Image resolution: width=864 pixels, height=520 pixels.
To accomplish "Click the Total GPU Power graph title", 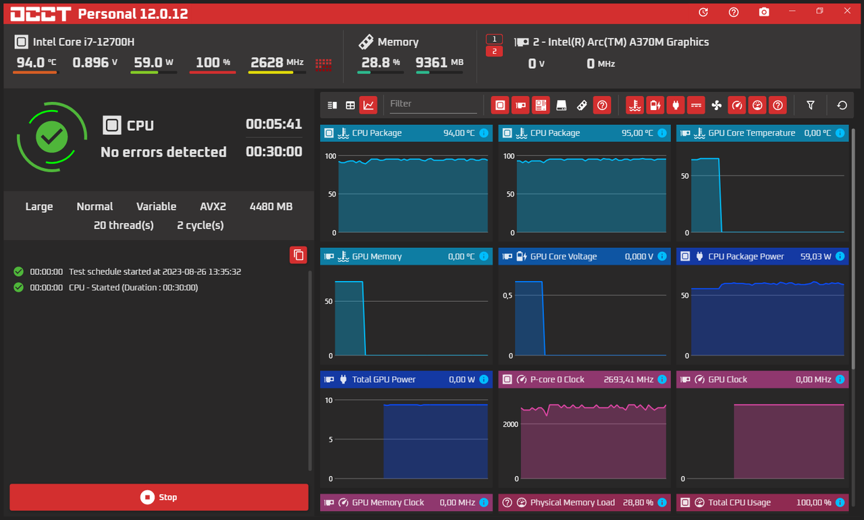I will (384, 380).
